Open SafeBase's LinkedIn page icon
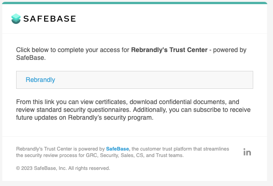Screen dimensions: 273x186 247,152
